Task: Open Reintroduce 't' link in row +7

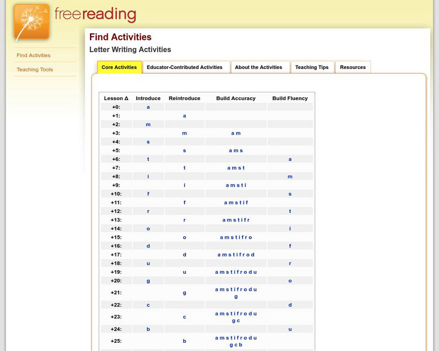Action: tap(185, 168)
